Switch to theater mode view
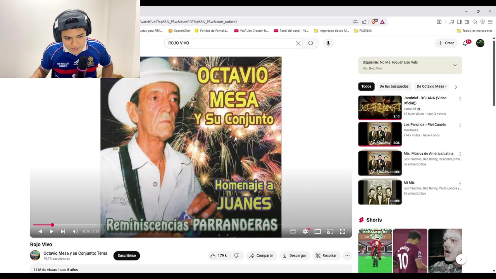This screenshot has width=496, height=279. [x=318, y=231]
